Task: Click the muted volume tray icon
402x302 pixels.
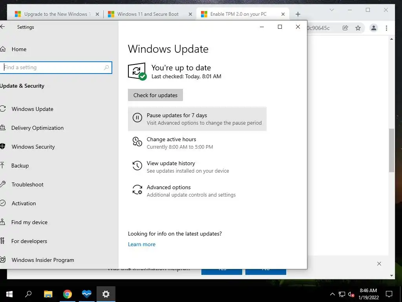Action: pos(351,294)
